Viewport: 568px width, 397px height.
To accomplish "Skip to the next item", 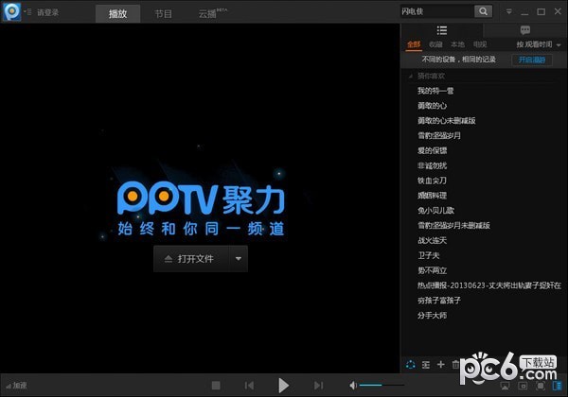I will click(x=318, y=386).
